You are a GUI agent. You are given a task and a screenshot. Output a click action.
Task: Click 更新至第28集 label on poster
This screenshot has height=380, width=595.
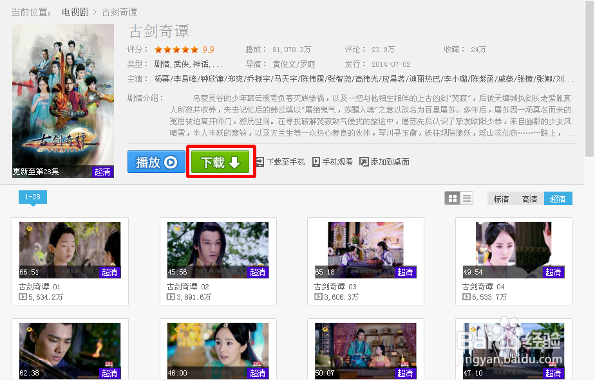tap(35, 172)
